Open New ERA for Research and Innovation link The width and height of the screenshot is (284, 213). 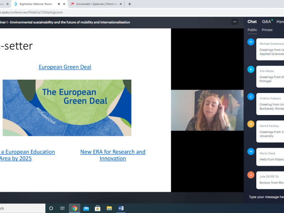click(x=113, y=155)
